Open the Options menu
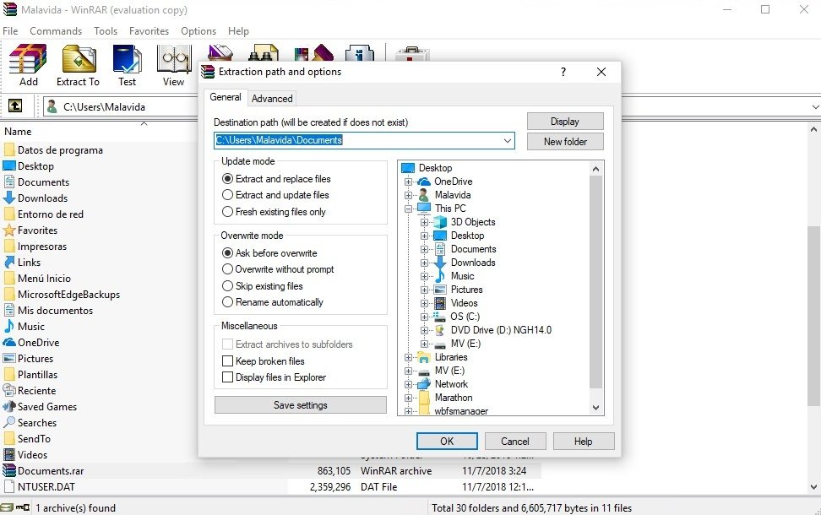 tap(198, 31)
